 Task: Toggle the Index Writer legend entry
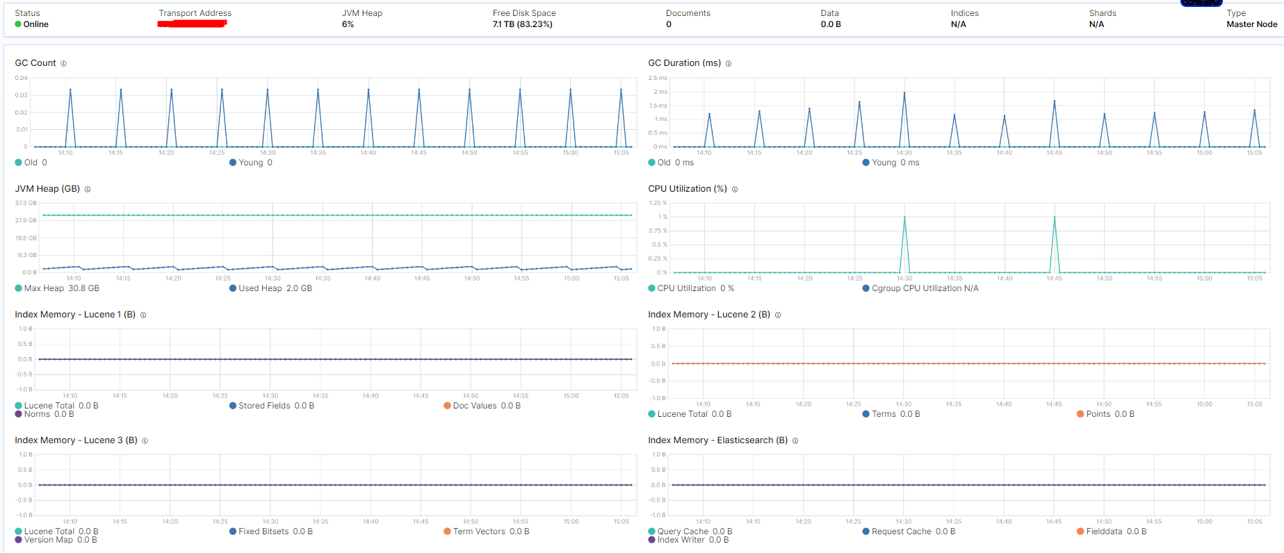point(689,540)
